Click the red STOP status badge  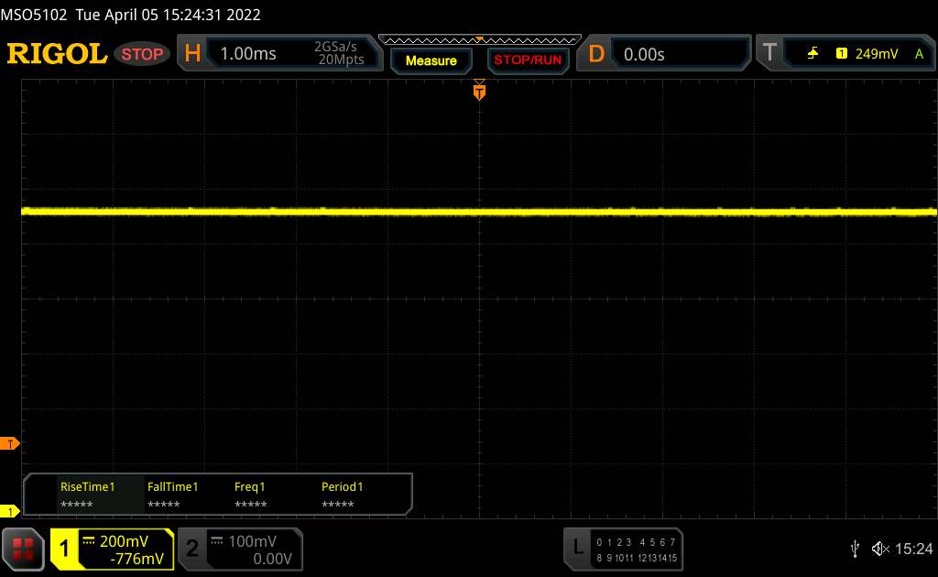142,54
